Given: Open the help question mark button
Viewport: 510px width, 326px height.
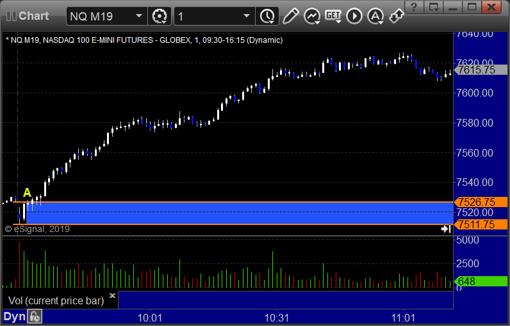Looking at the screenshot, I should click(x=414, y=7).
